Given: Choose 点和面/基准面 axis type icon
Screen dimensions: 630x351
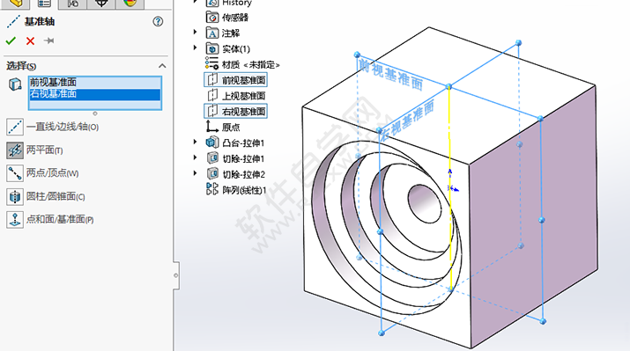Looking at the screenshot, I should (15, 220).
